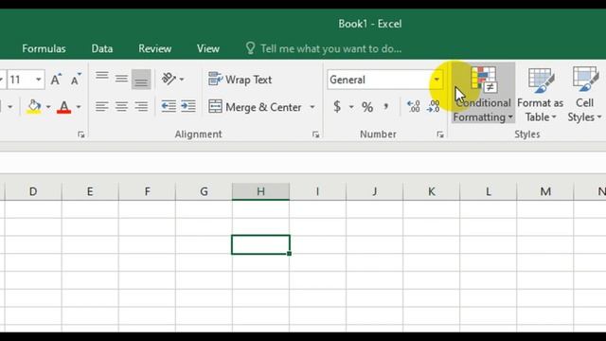Select column D header
The width and height of the screenshot is (606, 341).
click(33, 191)
